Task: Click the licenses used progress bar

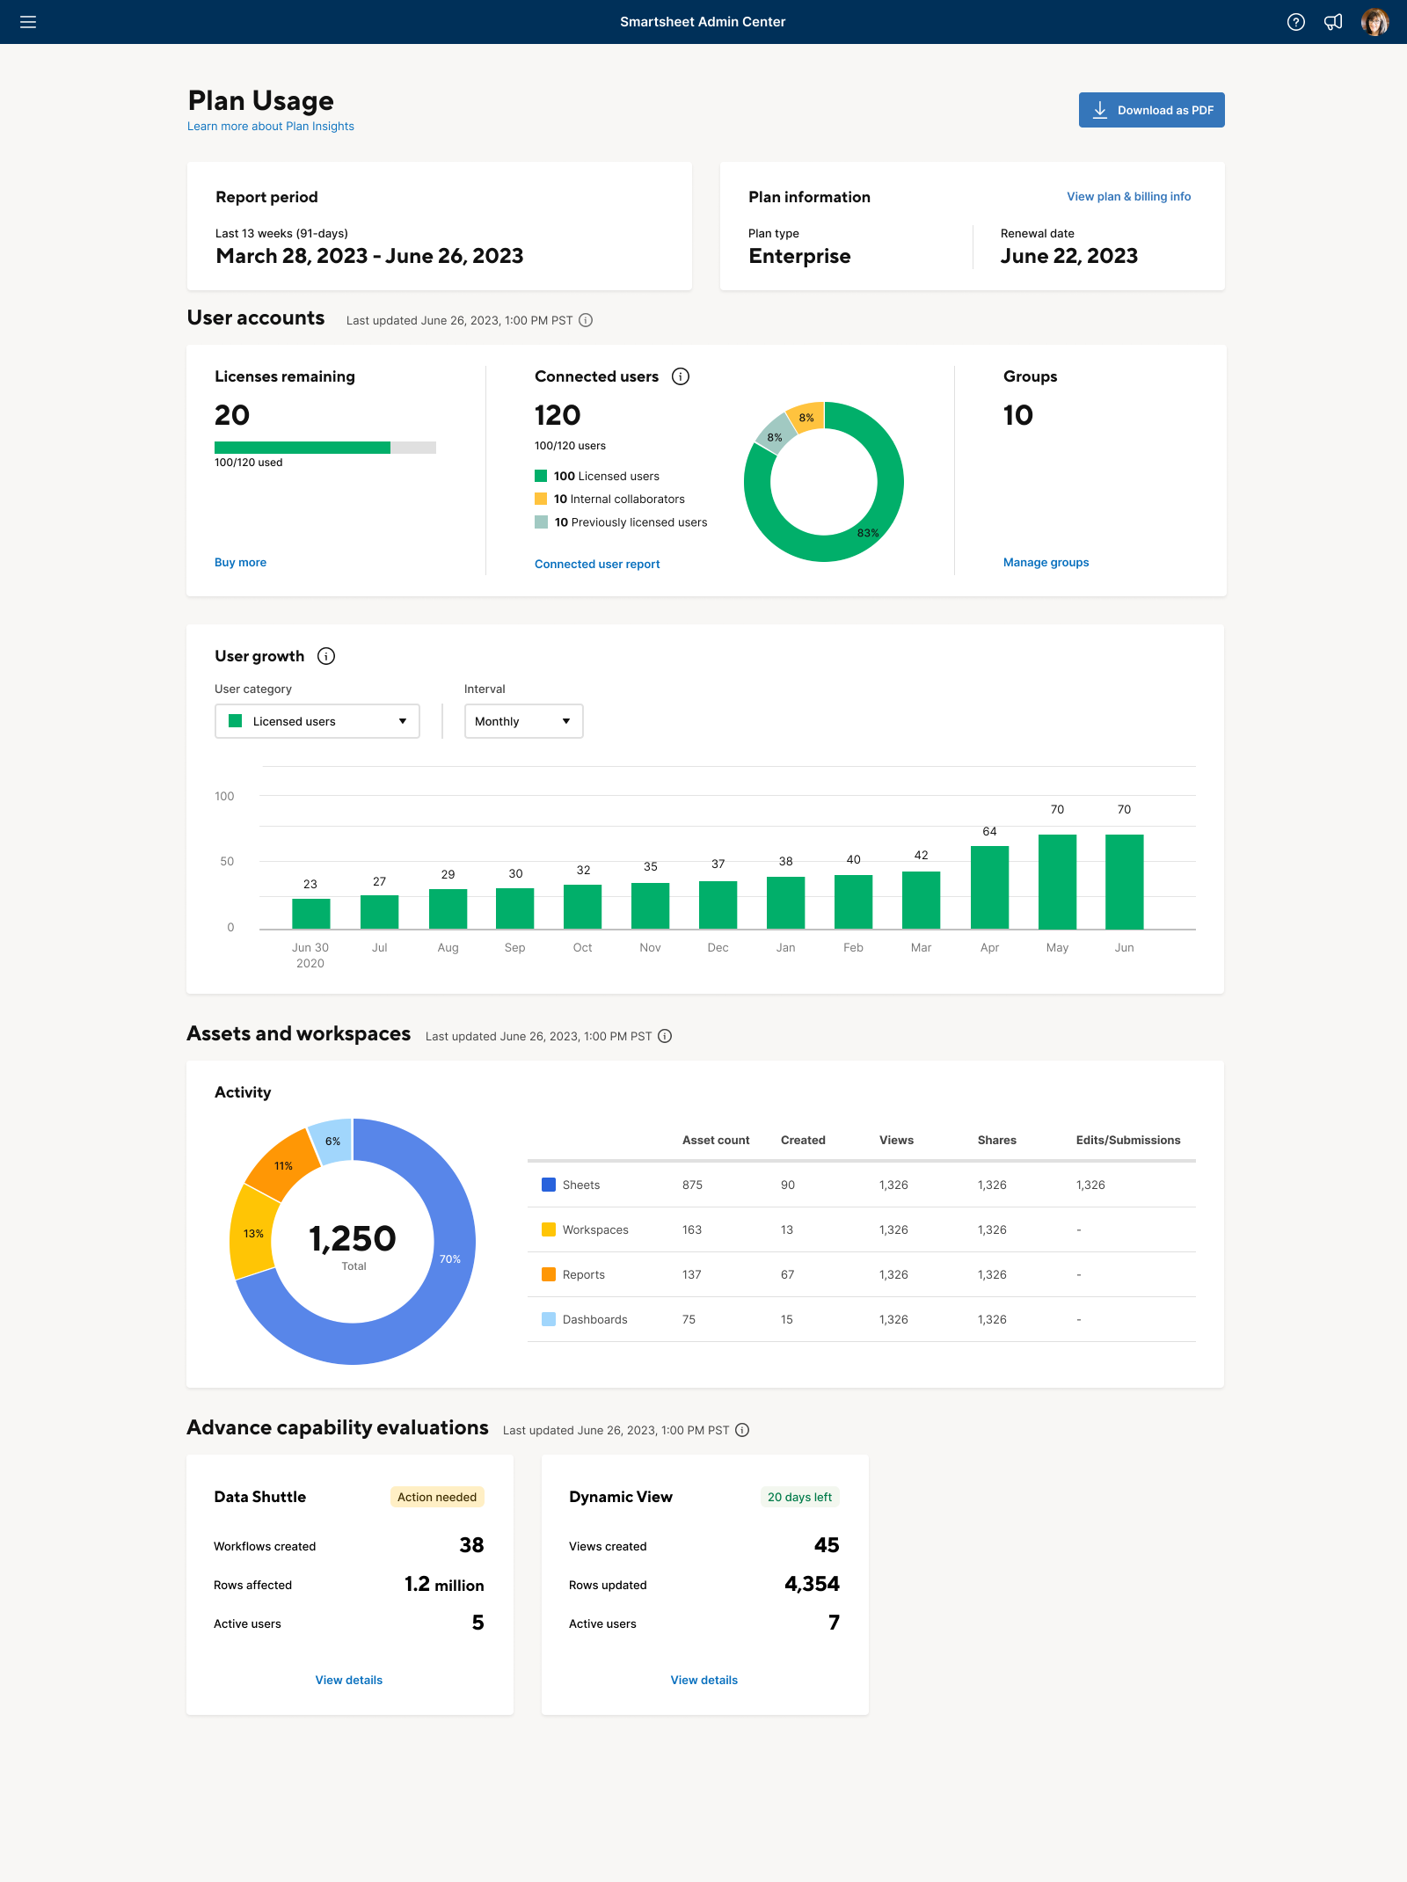Action: [324, 448]
